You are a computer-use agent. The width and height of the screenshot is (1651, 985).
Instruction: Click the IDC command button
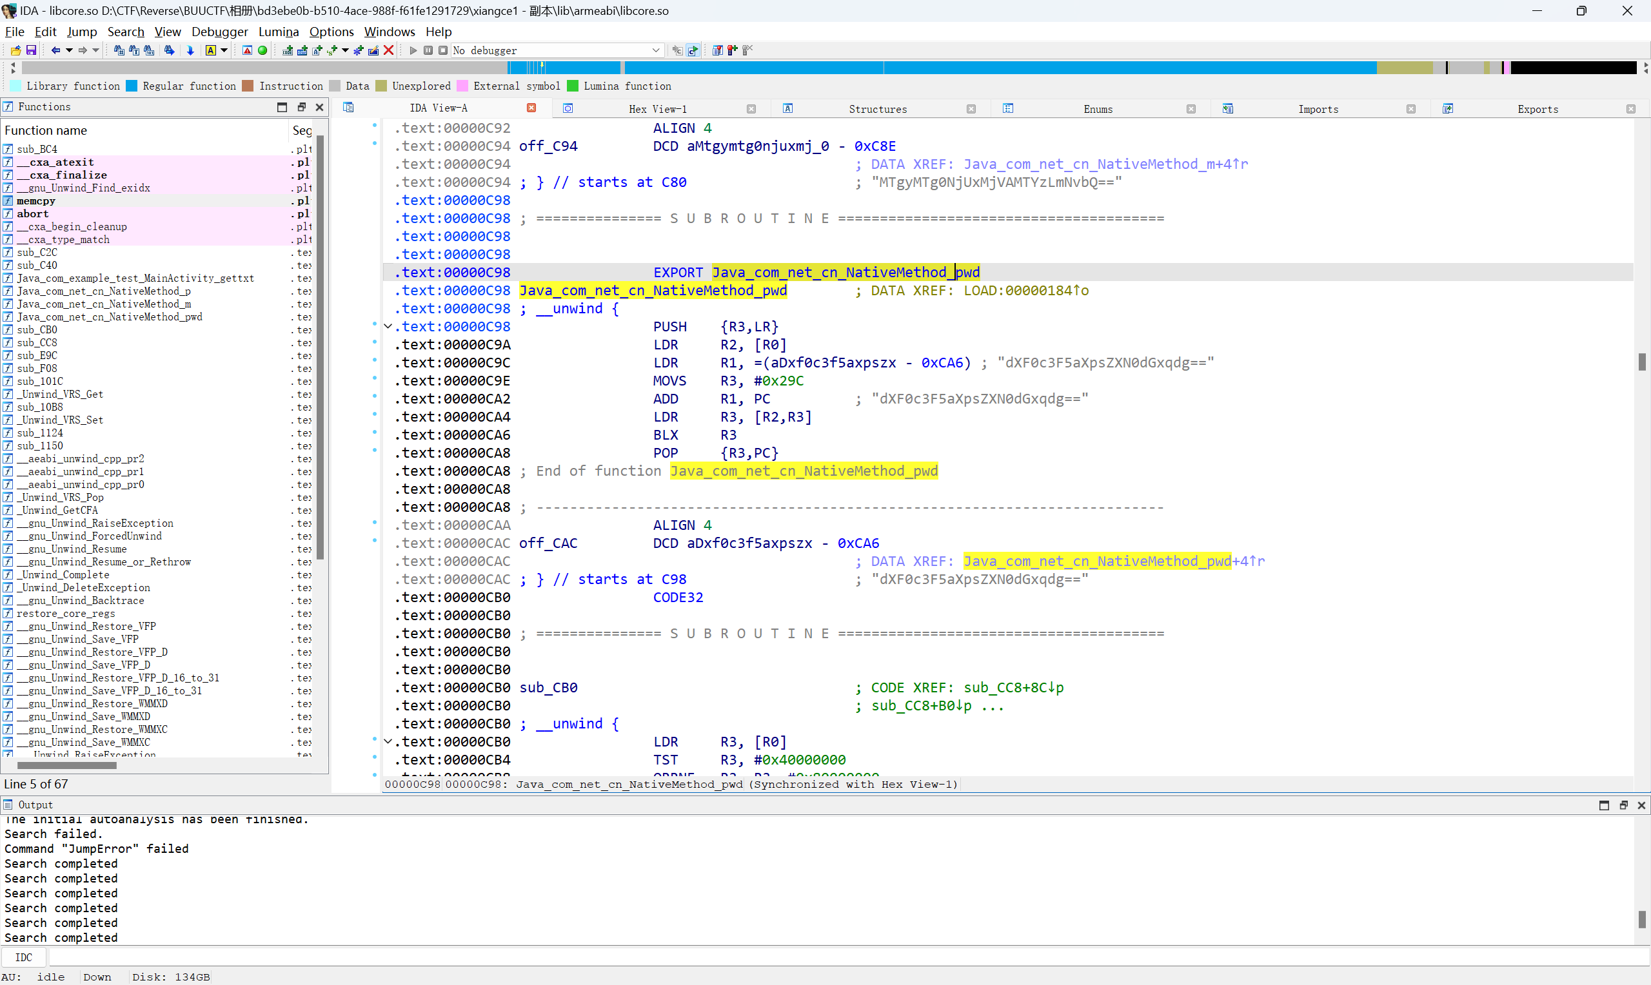point(23,957)
